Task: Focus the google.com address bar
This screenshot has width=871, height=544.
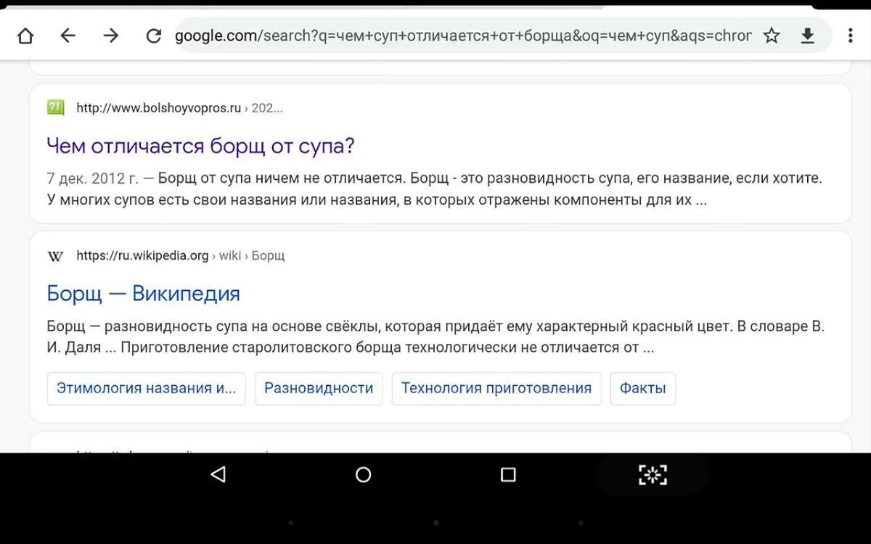Action: click(x=463, y=36)
